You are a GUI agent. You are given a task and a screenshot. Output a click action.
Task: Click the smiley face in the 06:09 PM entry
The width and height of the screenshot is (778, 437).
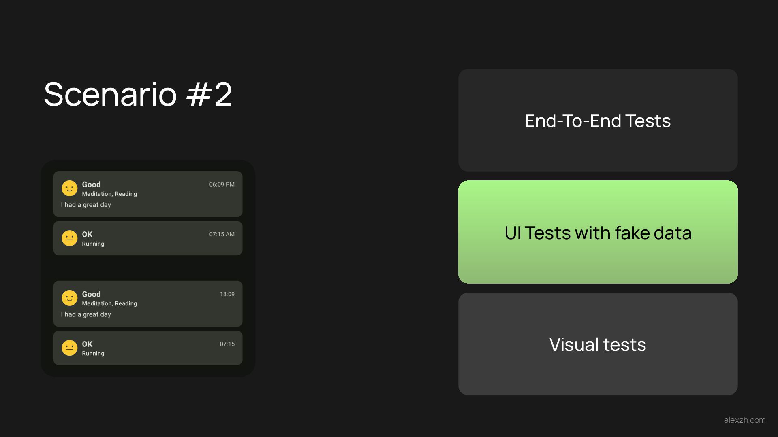[x=69, y=188]
